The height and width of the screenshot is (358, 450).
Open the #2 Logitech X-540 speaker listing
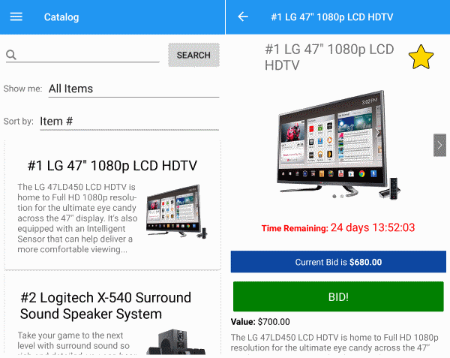112,314
